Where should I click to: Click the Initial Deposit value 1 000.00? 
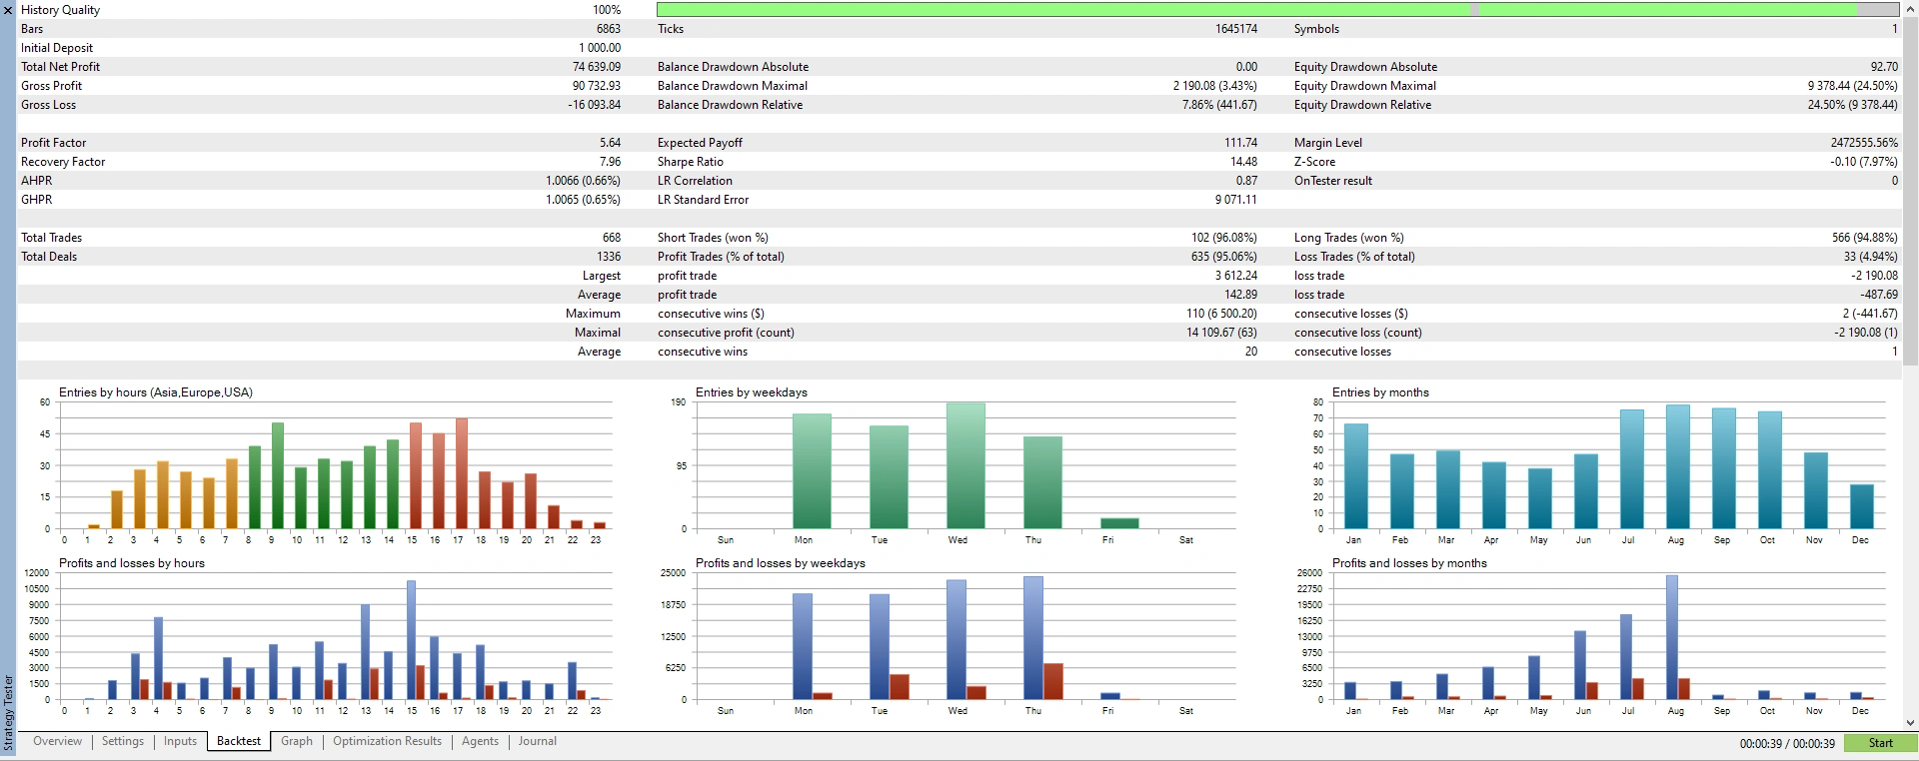pos(600,48)
